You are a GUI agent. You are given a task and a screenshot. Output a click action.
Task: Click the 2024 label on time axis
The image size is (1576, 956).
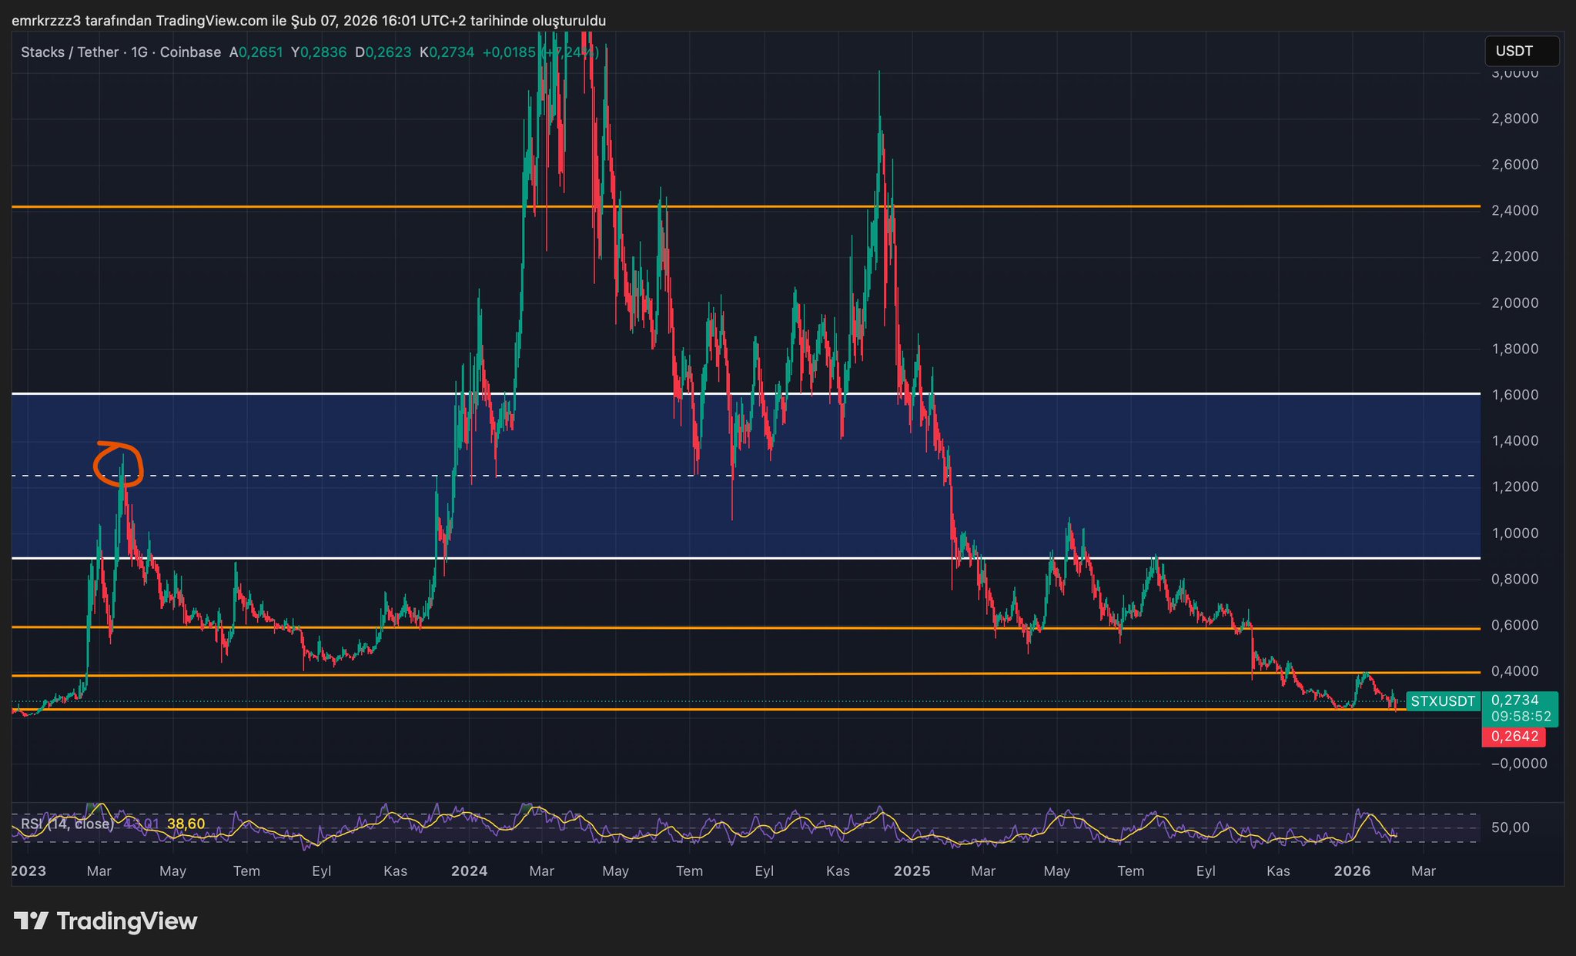point(469,871)
